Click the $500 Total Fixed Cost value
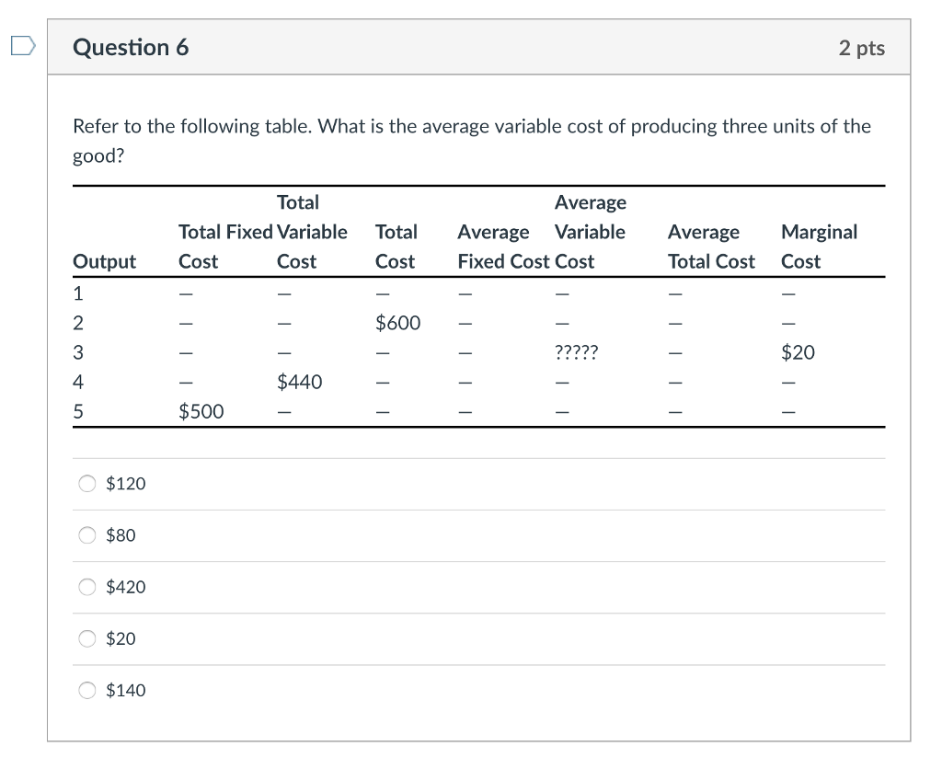The height and width of the screenshot is (769, 942). [x=201, y=411]
